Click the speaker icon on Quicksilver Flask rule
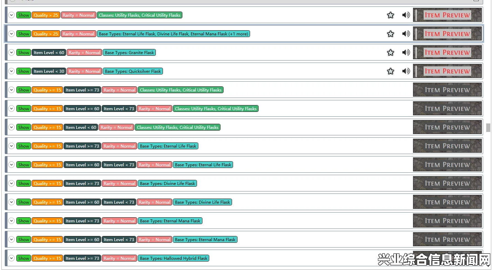493x270 pixels. click(406, 71)
